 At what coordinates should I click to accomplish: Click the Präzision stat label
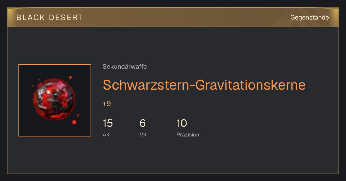click(188, 134)
